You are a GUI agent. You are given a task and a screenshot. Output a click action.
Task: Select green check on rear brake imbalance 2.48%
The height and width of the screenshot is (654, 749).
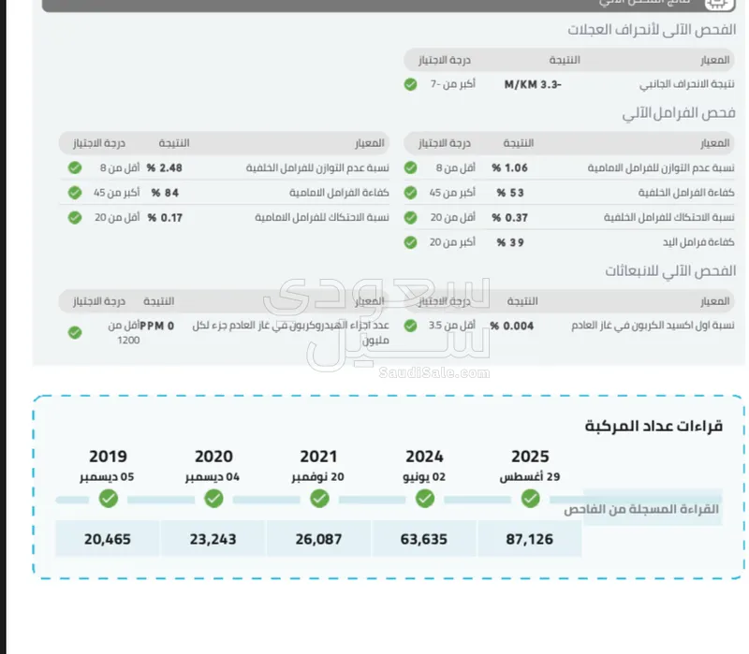[x=75, y=168]
